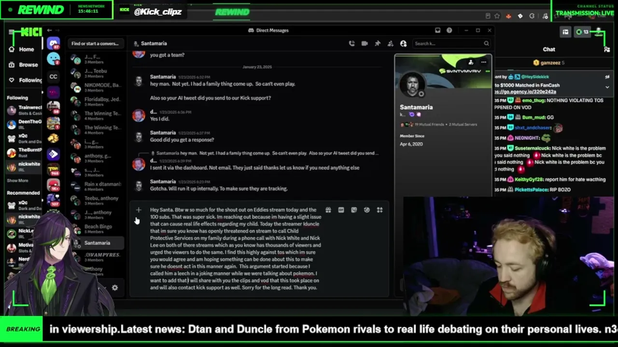Expand Show More in Following list

17,181
